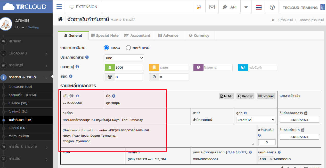Open the ประเภทเอกสาร dropdown showing ปกติ
This screenshot has height=168, width=326.
coord(124,58)
